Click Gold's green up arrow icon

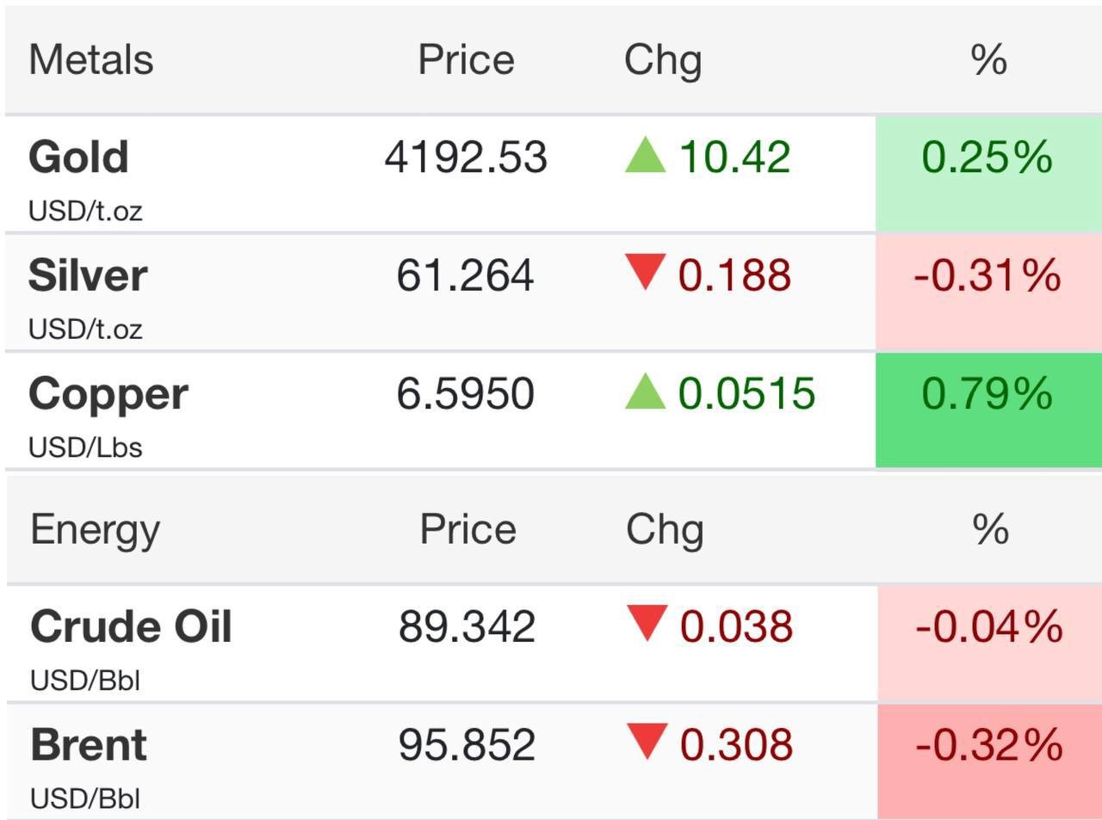tap(645, 156)
